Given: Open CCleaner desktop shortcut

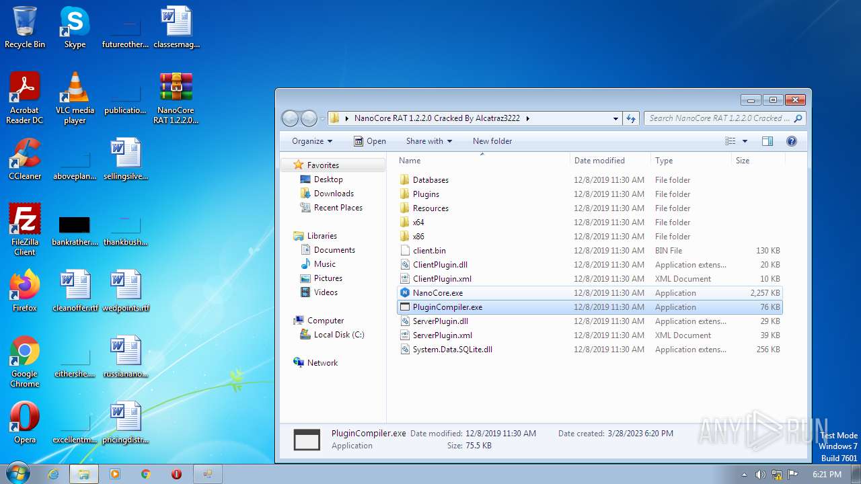Looking at the screenshot, I should [25, 159].
